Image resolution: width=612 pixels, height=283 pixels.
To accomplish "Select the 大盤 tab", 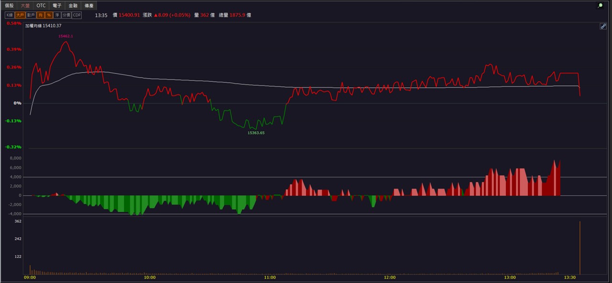I will point(25,6).
